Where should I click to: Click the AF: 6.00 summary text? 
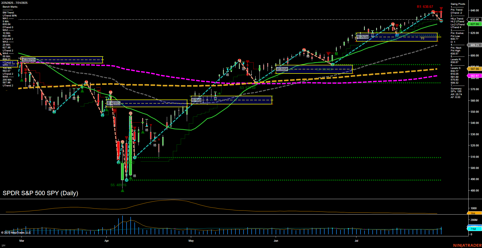455,97
